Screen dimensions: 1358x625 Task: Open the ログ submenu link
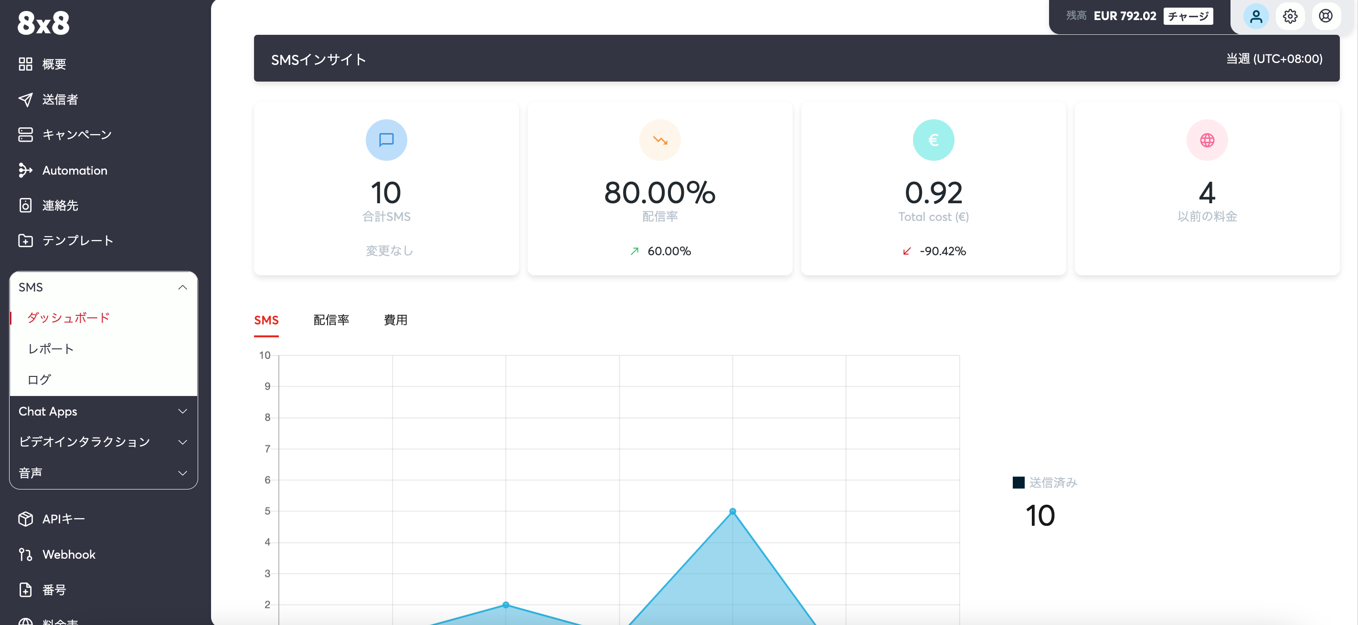[x=39, y=380]
